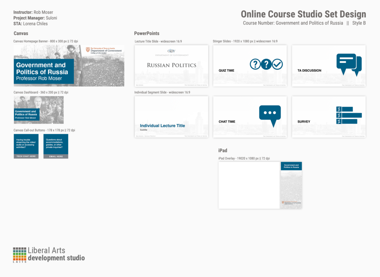Click the iPad overlay blue title sidebar header
Viewport: 380px width, 277px height.
[291, 166]
